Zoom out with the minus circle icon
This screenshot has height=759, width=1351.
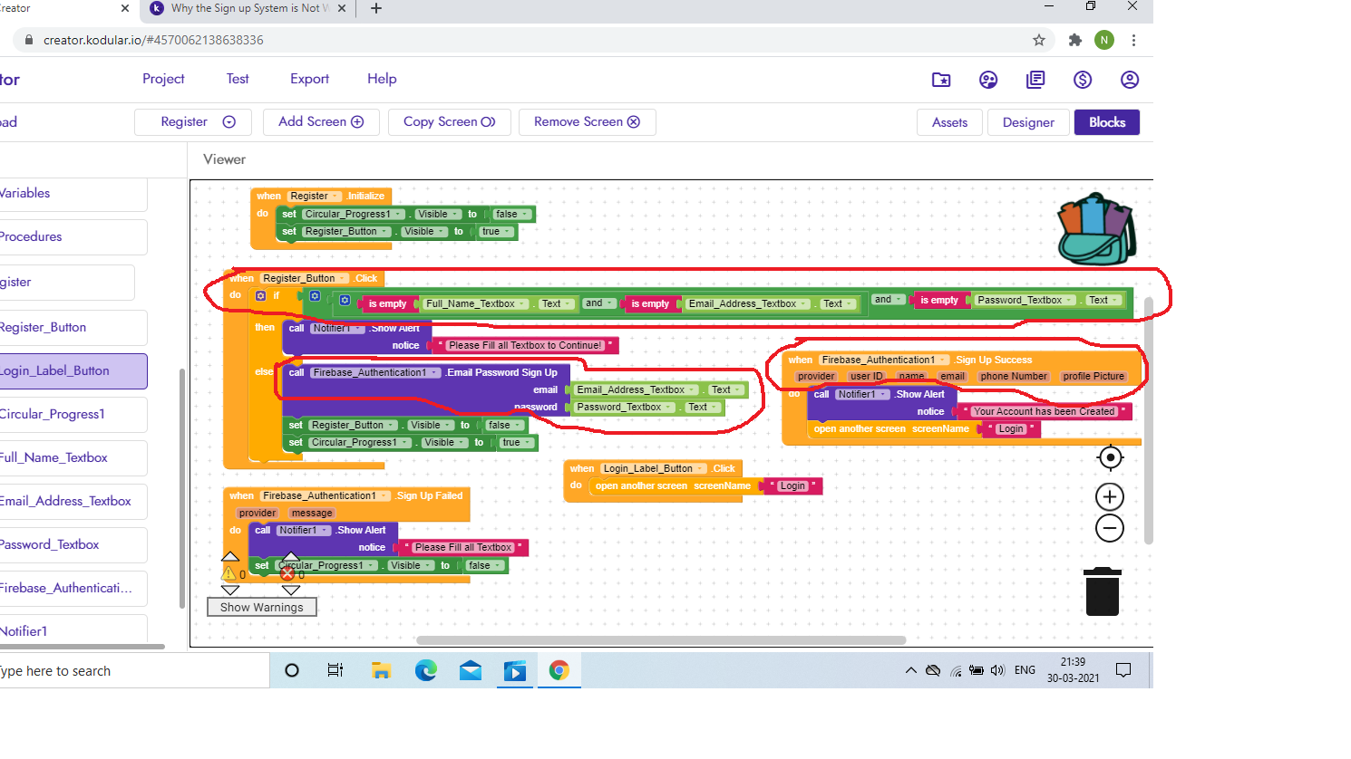click(1110, 528)
